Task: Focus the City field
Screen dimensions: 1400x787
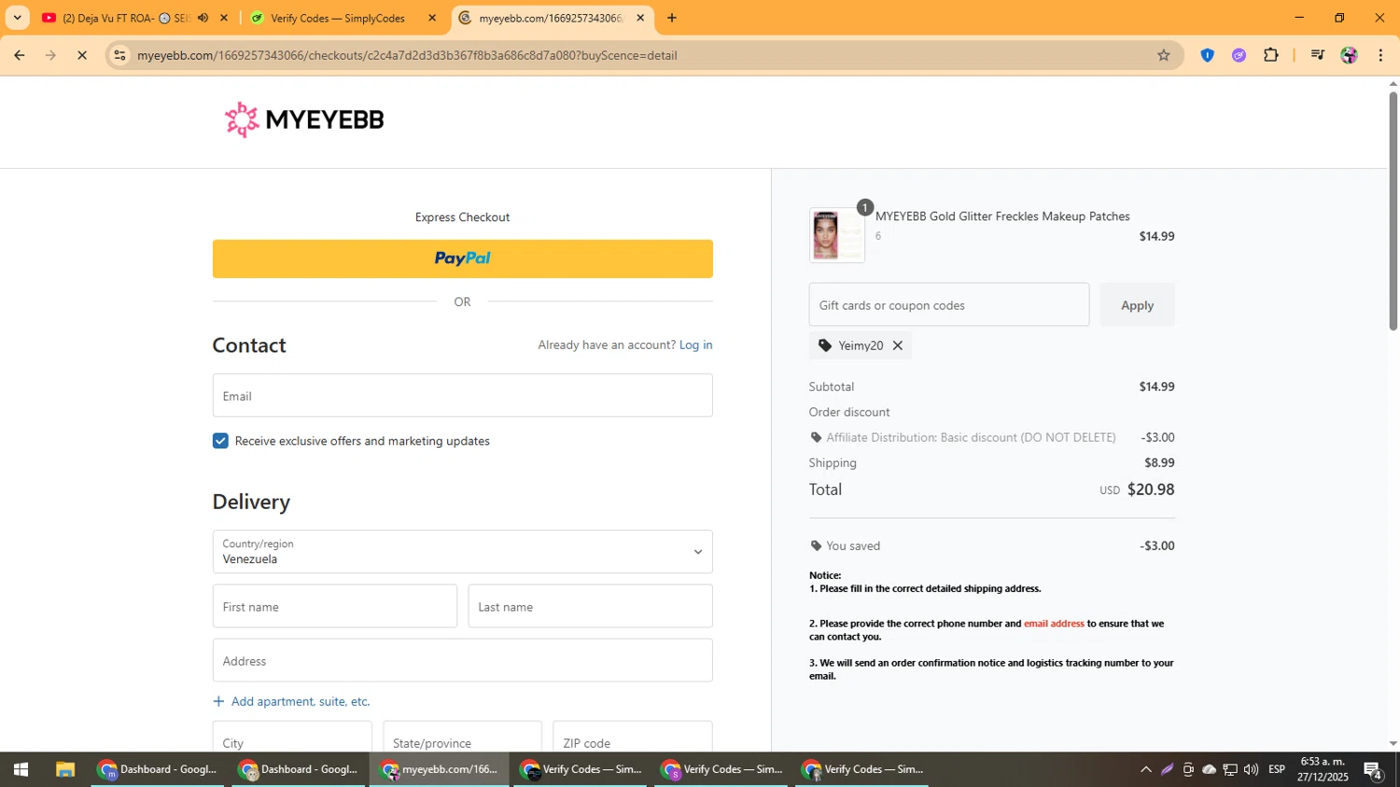Action: pyautogui.click(x=292, y=737)
